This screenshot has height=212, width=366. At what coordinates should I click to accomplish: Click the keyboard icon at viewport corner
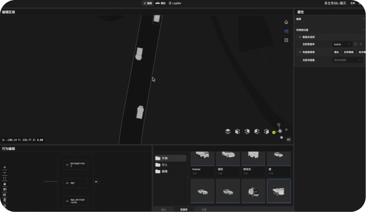point(289,140)
